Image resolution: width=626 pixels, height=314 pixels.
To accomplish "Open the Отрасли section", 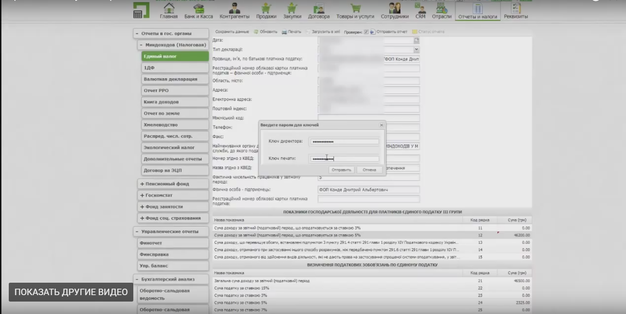I will (x=441, y=11).
